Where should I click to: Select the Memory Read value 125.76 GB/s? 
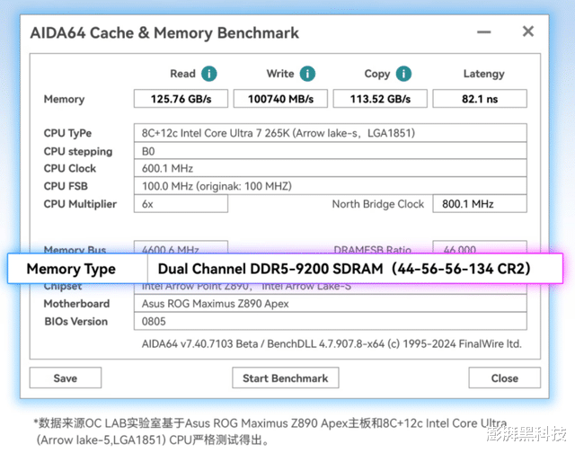click(181, 99)
